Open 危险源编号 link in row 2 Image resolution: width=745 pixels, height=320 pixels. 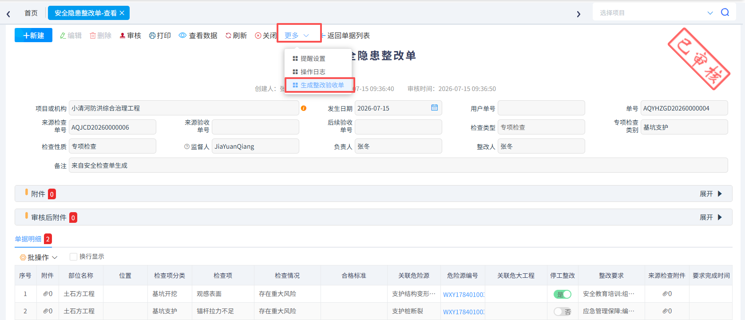click(464, 312)
